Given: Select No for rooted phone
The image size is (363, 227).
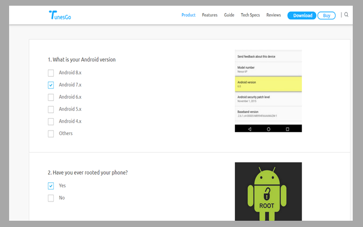Looking at the screenshot, I should [x=51, y=198].
